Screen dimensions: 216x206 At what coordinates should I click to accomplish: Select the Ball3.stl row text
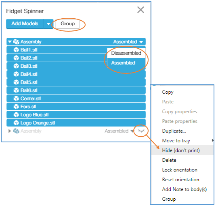point(29,66)
